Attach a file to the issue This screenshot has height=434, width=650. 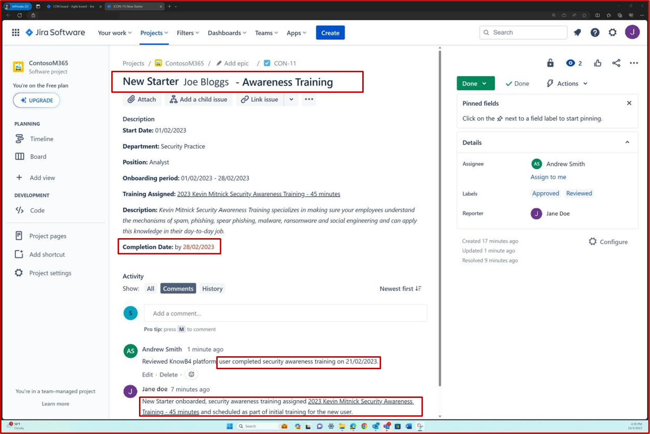142,99
